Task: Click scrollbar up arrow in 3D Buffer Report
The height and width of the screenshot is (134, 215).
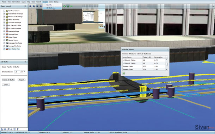Action: (x=167, y=60)
